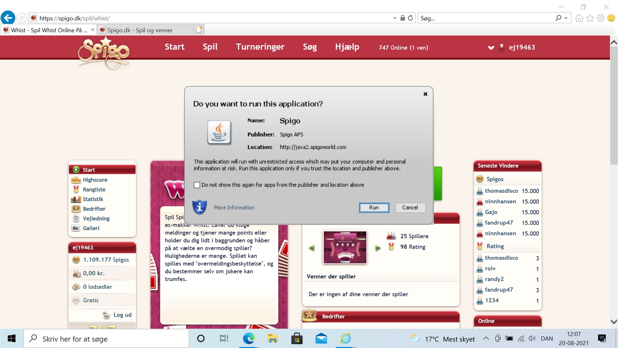Enable 'Do not show this again' checkbox
This screenshot has height=348, width=618.
click(x=197, y=185)
